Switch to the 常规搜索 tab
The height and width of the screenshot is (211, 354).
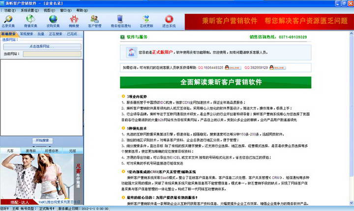[x=27, y=34]
